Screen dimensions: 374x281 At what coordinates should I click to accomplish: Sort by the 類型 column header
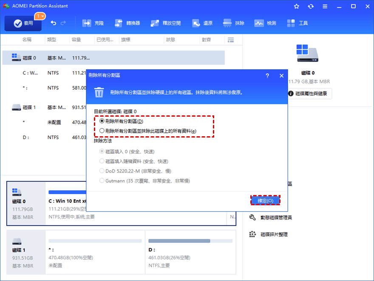coord(51,40)
